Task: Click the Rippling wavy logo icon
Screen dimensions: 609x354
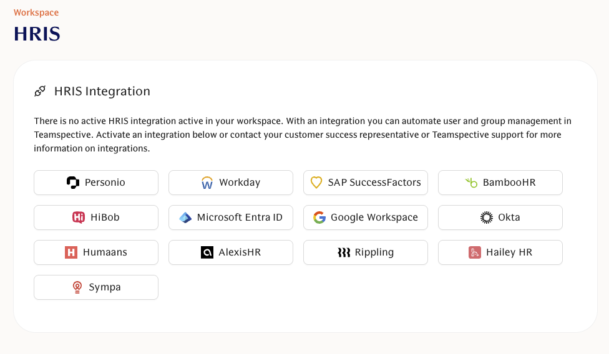Action: (344, 252)
